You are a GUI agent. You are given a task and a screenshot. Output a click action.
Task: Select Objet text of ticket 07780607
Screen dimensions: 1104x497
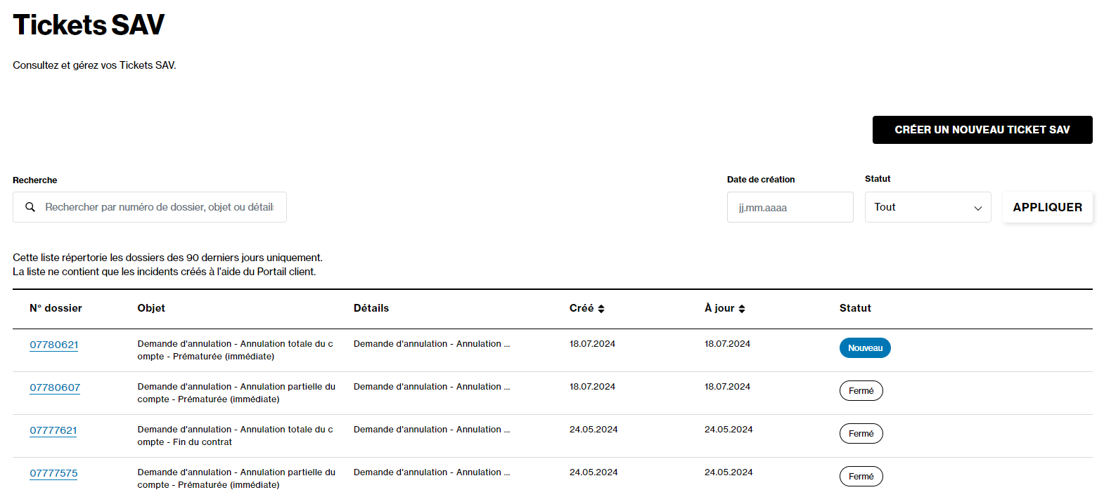236,393
